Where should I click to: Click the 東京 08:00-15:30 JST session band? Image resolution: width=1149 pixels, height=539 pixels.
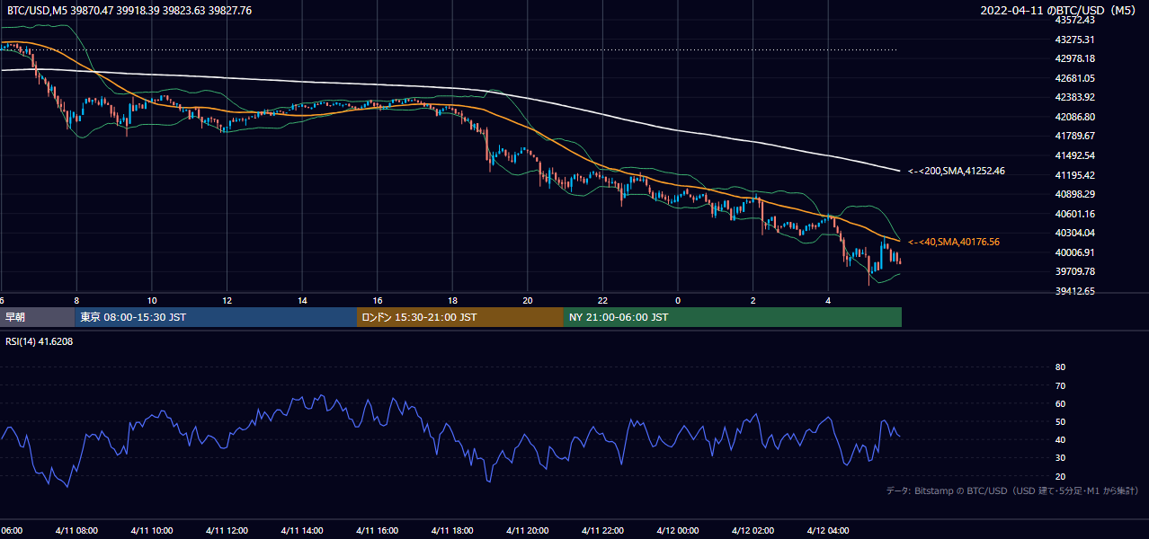(216, 317)
